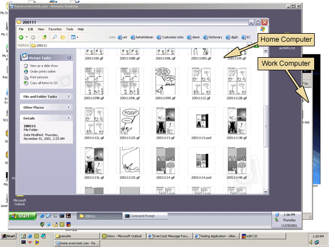Click View as a slide show

(44, 66)
